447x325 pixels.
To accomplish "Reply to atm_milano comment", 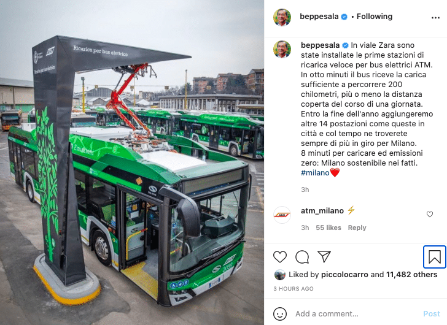I will pyautogui.click(x=357, y=227).
